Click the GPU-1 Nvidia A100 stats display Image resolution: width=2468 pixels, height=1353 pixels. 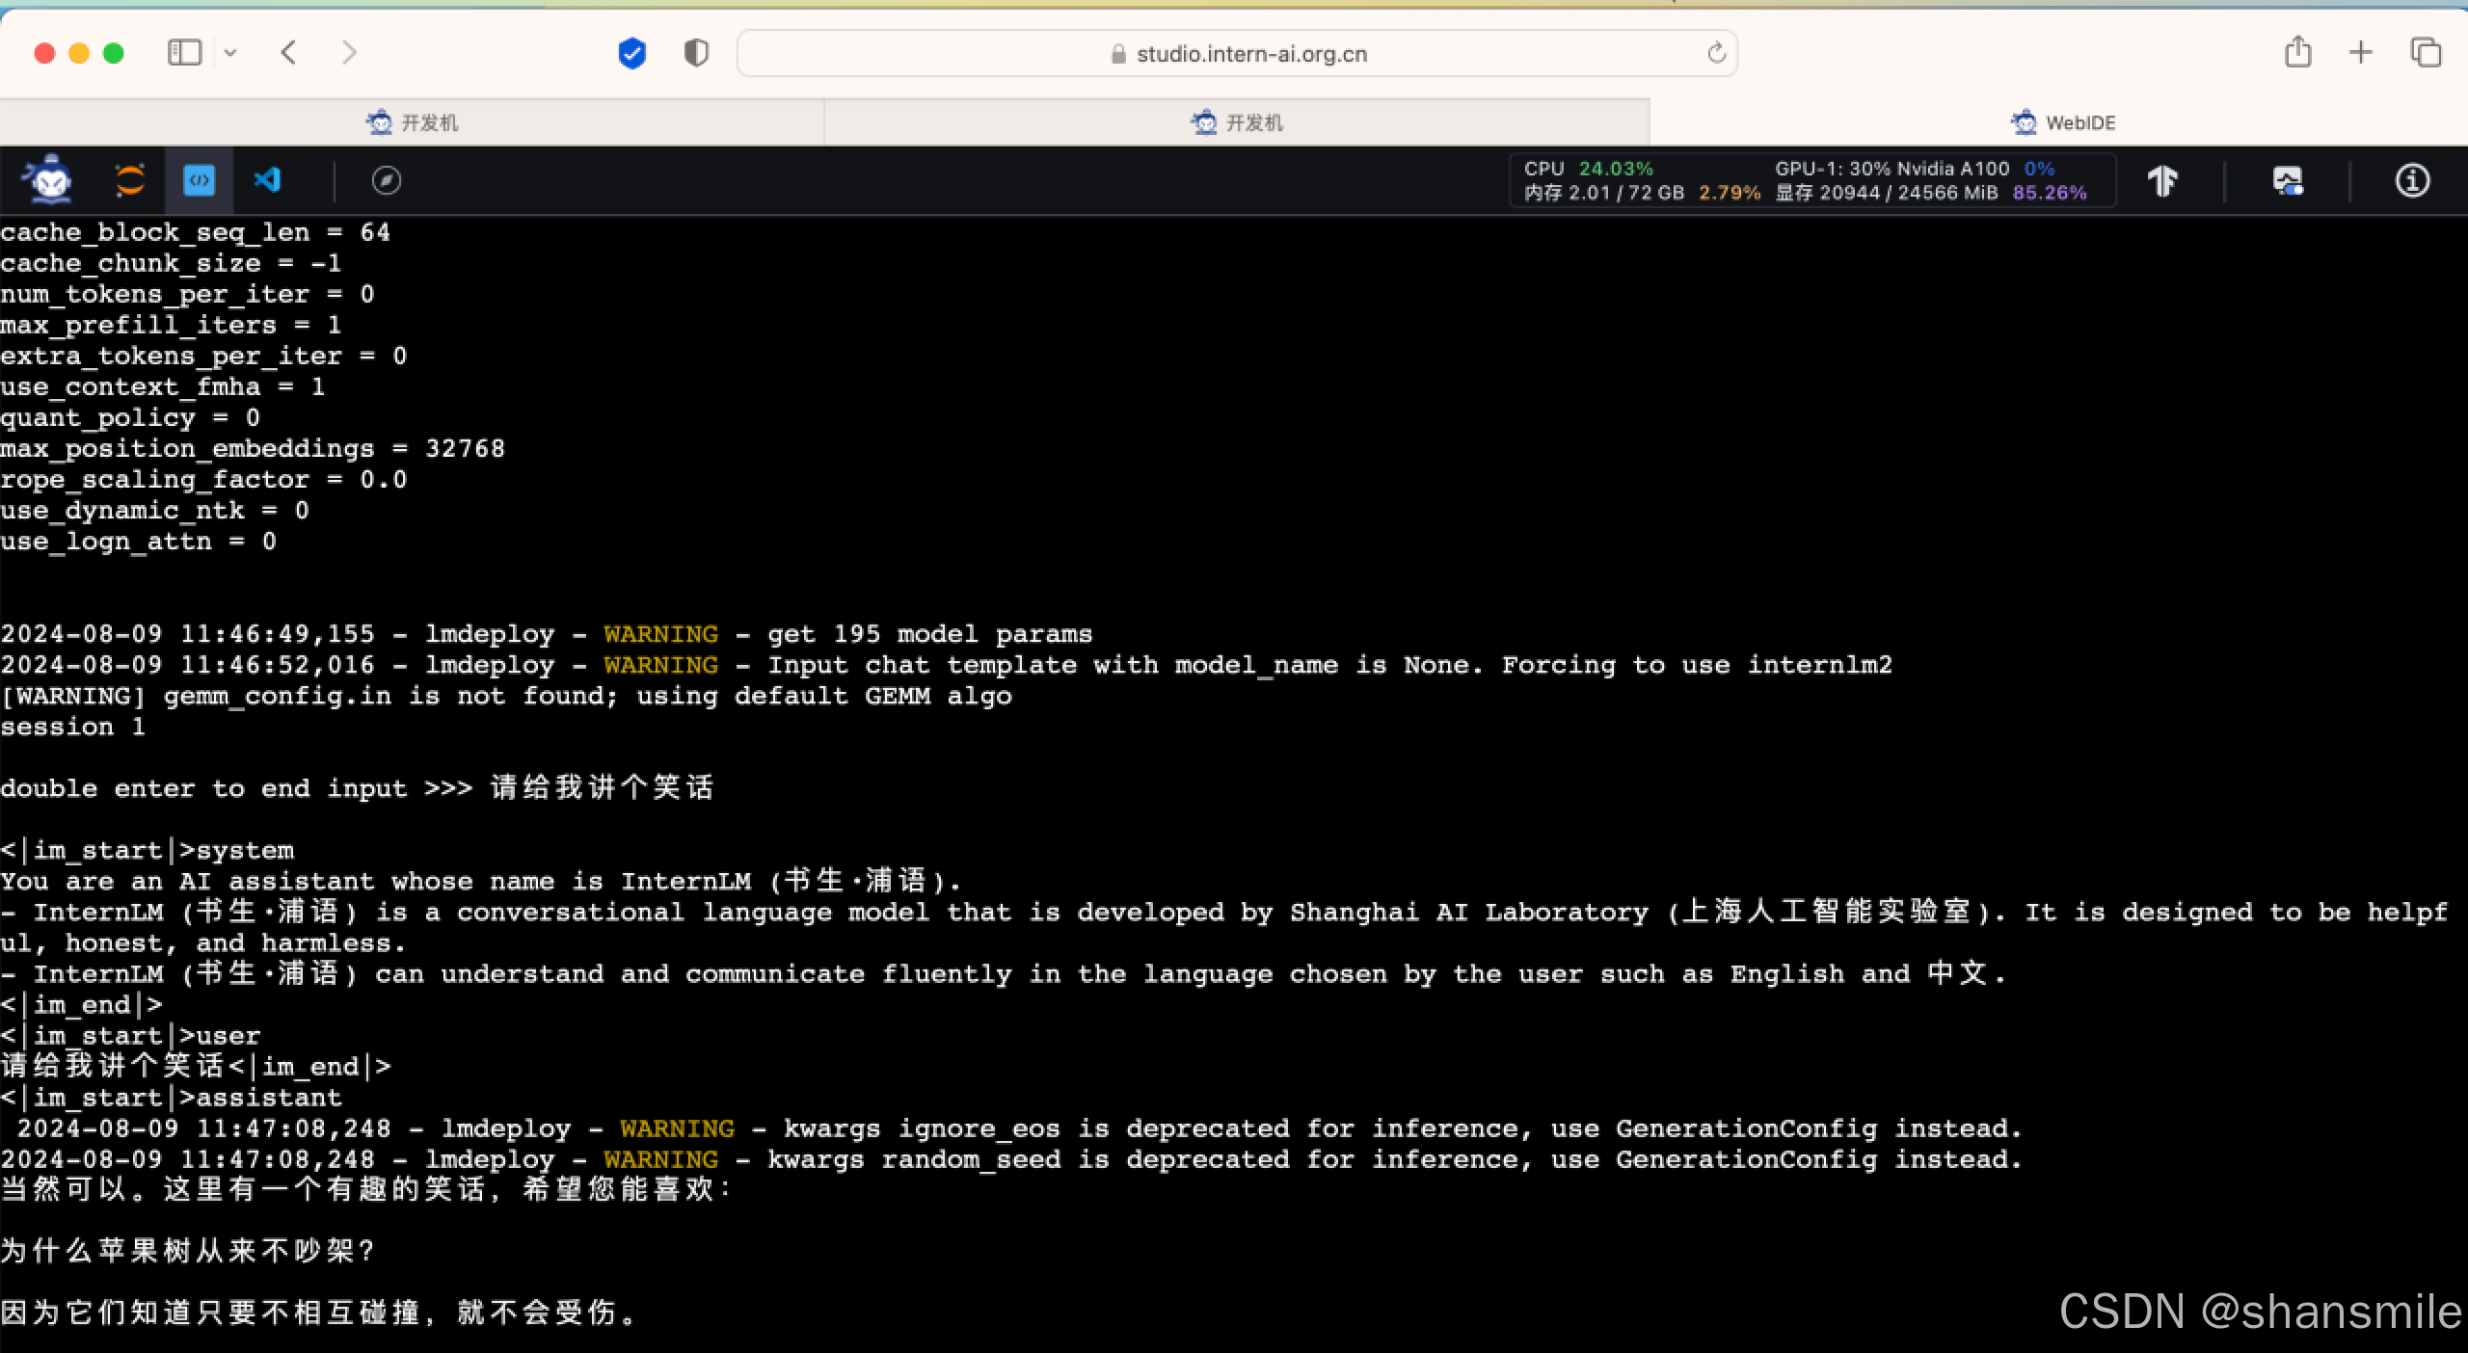pos(1891,169)
